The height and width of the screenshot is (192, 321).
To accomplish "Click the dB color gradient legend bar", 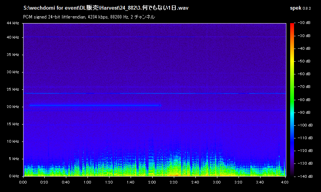I will point(292,100).
